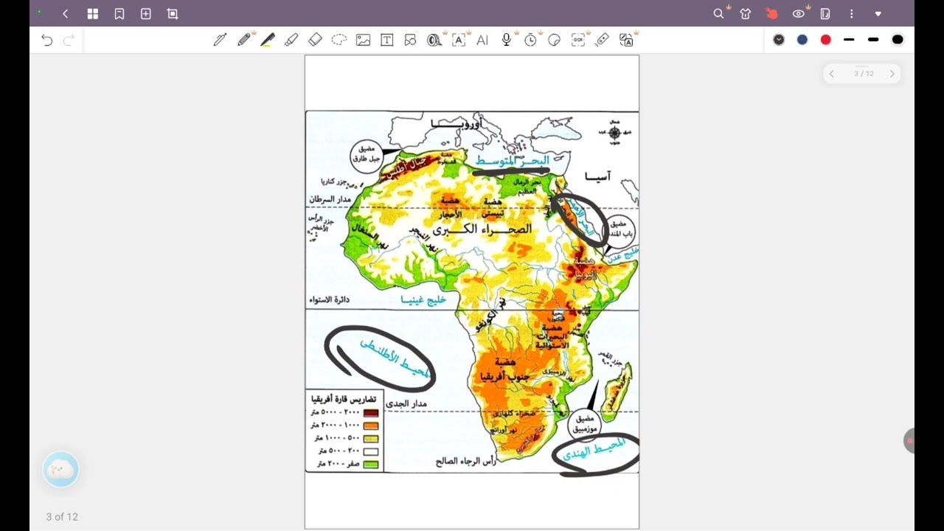Screen dimensions: 944x531
Task: Select the highlighter tool
Action: (x=291, y=41)
